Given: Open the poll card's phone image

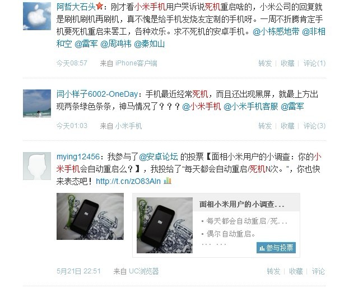Looking at the screenshot, I should pyautogui.click(x=165, y=225).
